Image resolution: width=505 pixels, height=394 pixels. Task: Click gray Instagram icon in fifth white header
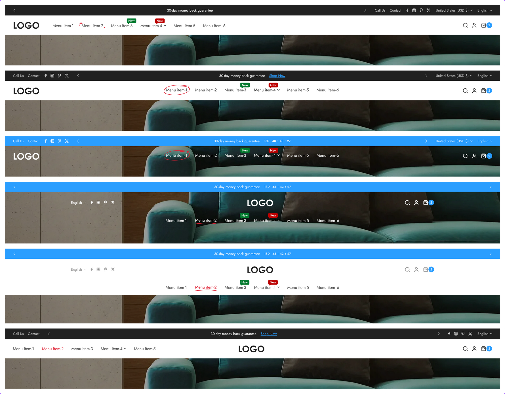[98, 270]
